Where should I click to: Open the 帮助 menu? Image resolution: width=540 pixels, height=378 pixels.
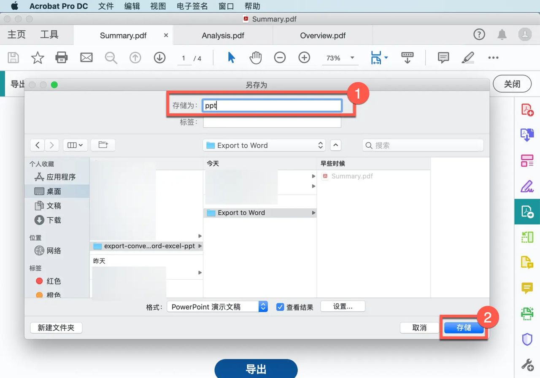pyautogui.click(x=252, y=6)
